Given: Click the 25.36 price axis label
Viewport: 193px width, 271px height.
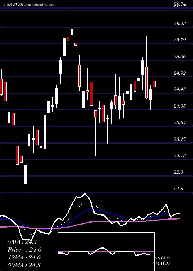Looking at the screenshot, I should [x=180, y=57].
